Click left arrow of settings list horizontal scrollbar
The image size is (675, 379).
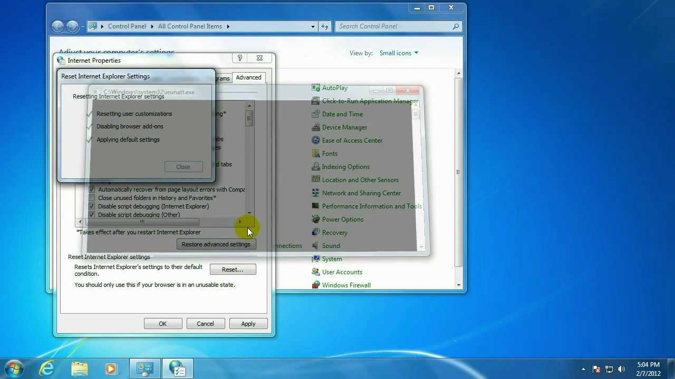80,222
